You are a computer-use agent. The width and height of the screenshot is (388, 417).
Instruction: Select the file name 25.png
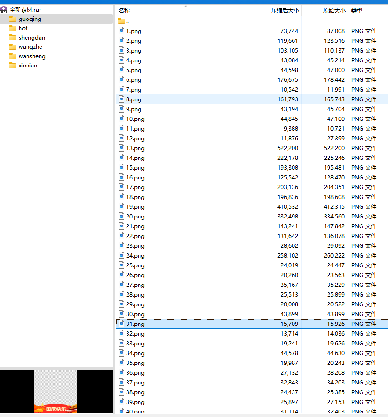coord(135,265)
